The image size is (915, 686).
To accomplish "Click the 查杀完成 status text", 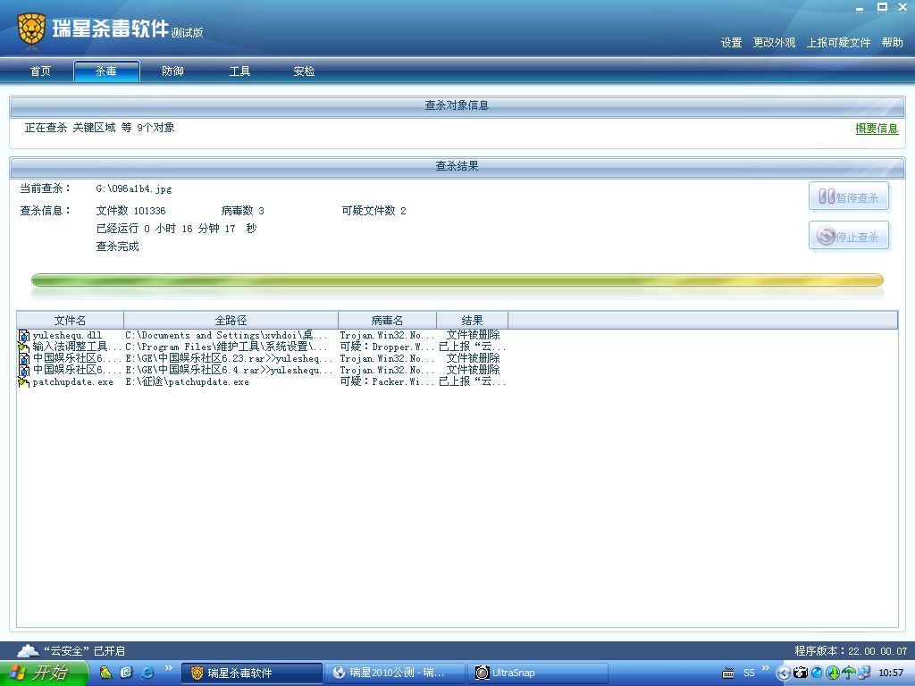I will [117, 247].
